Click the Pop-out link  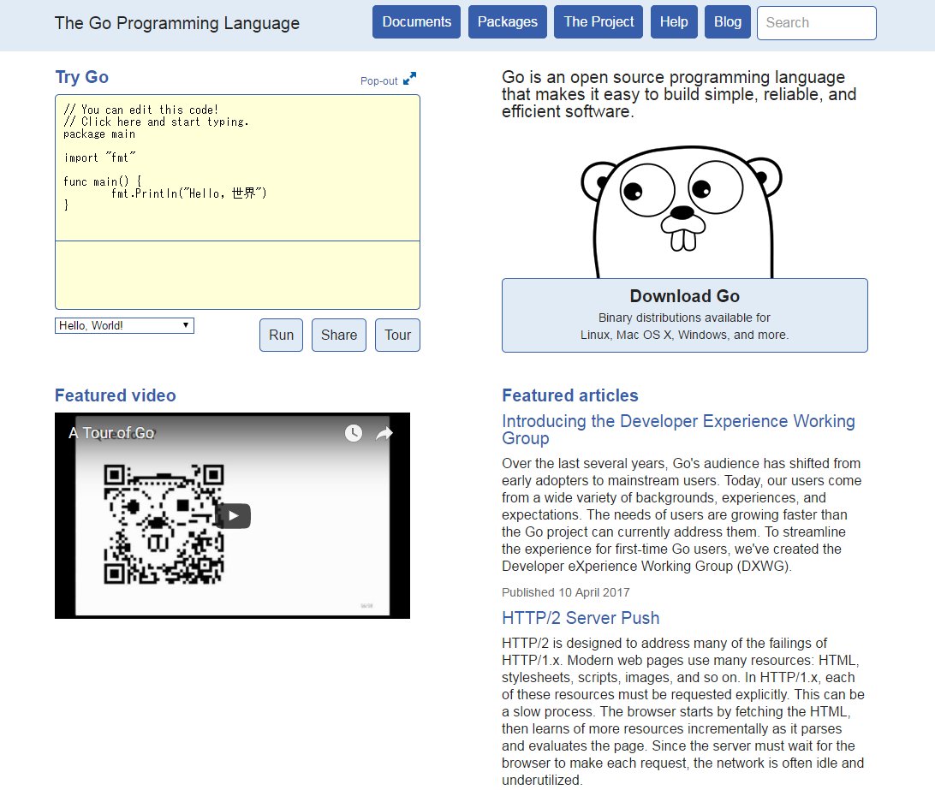pyautogui.click(x=378, y=81)
